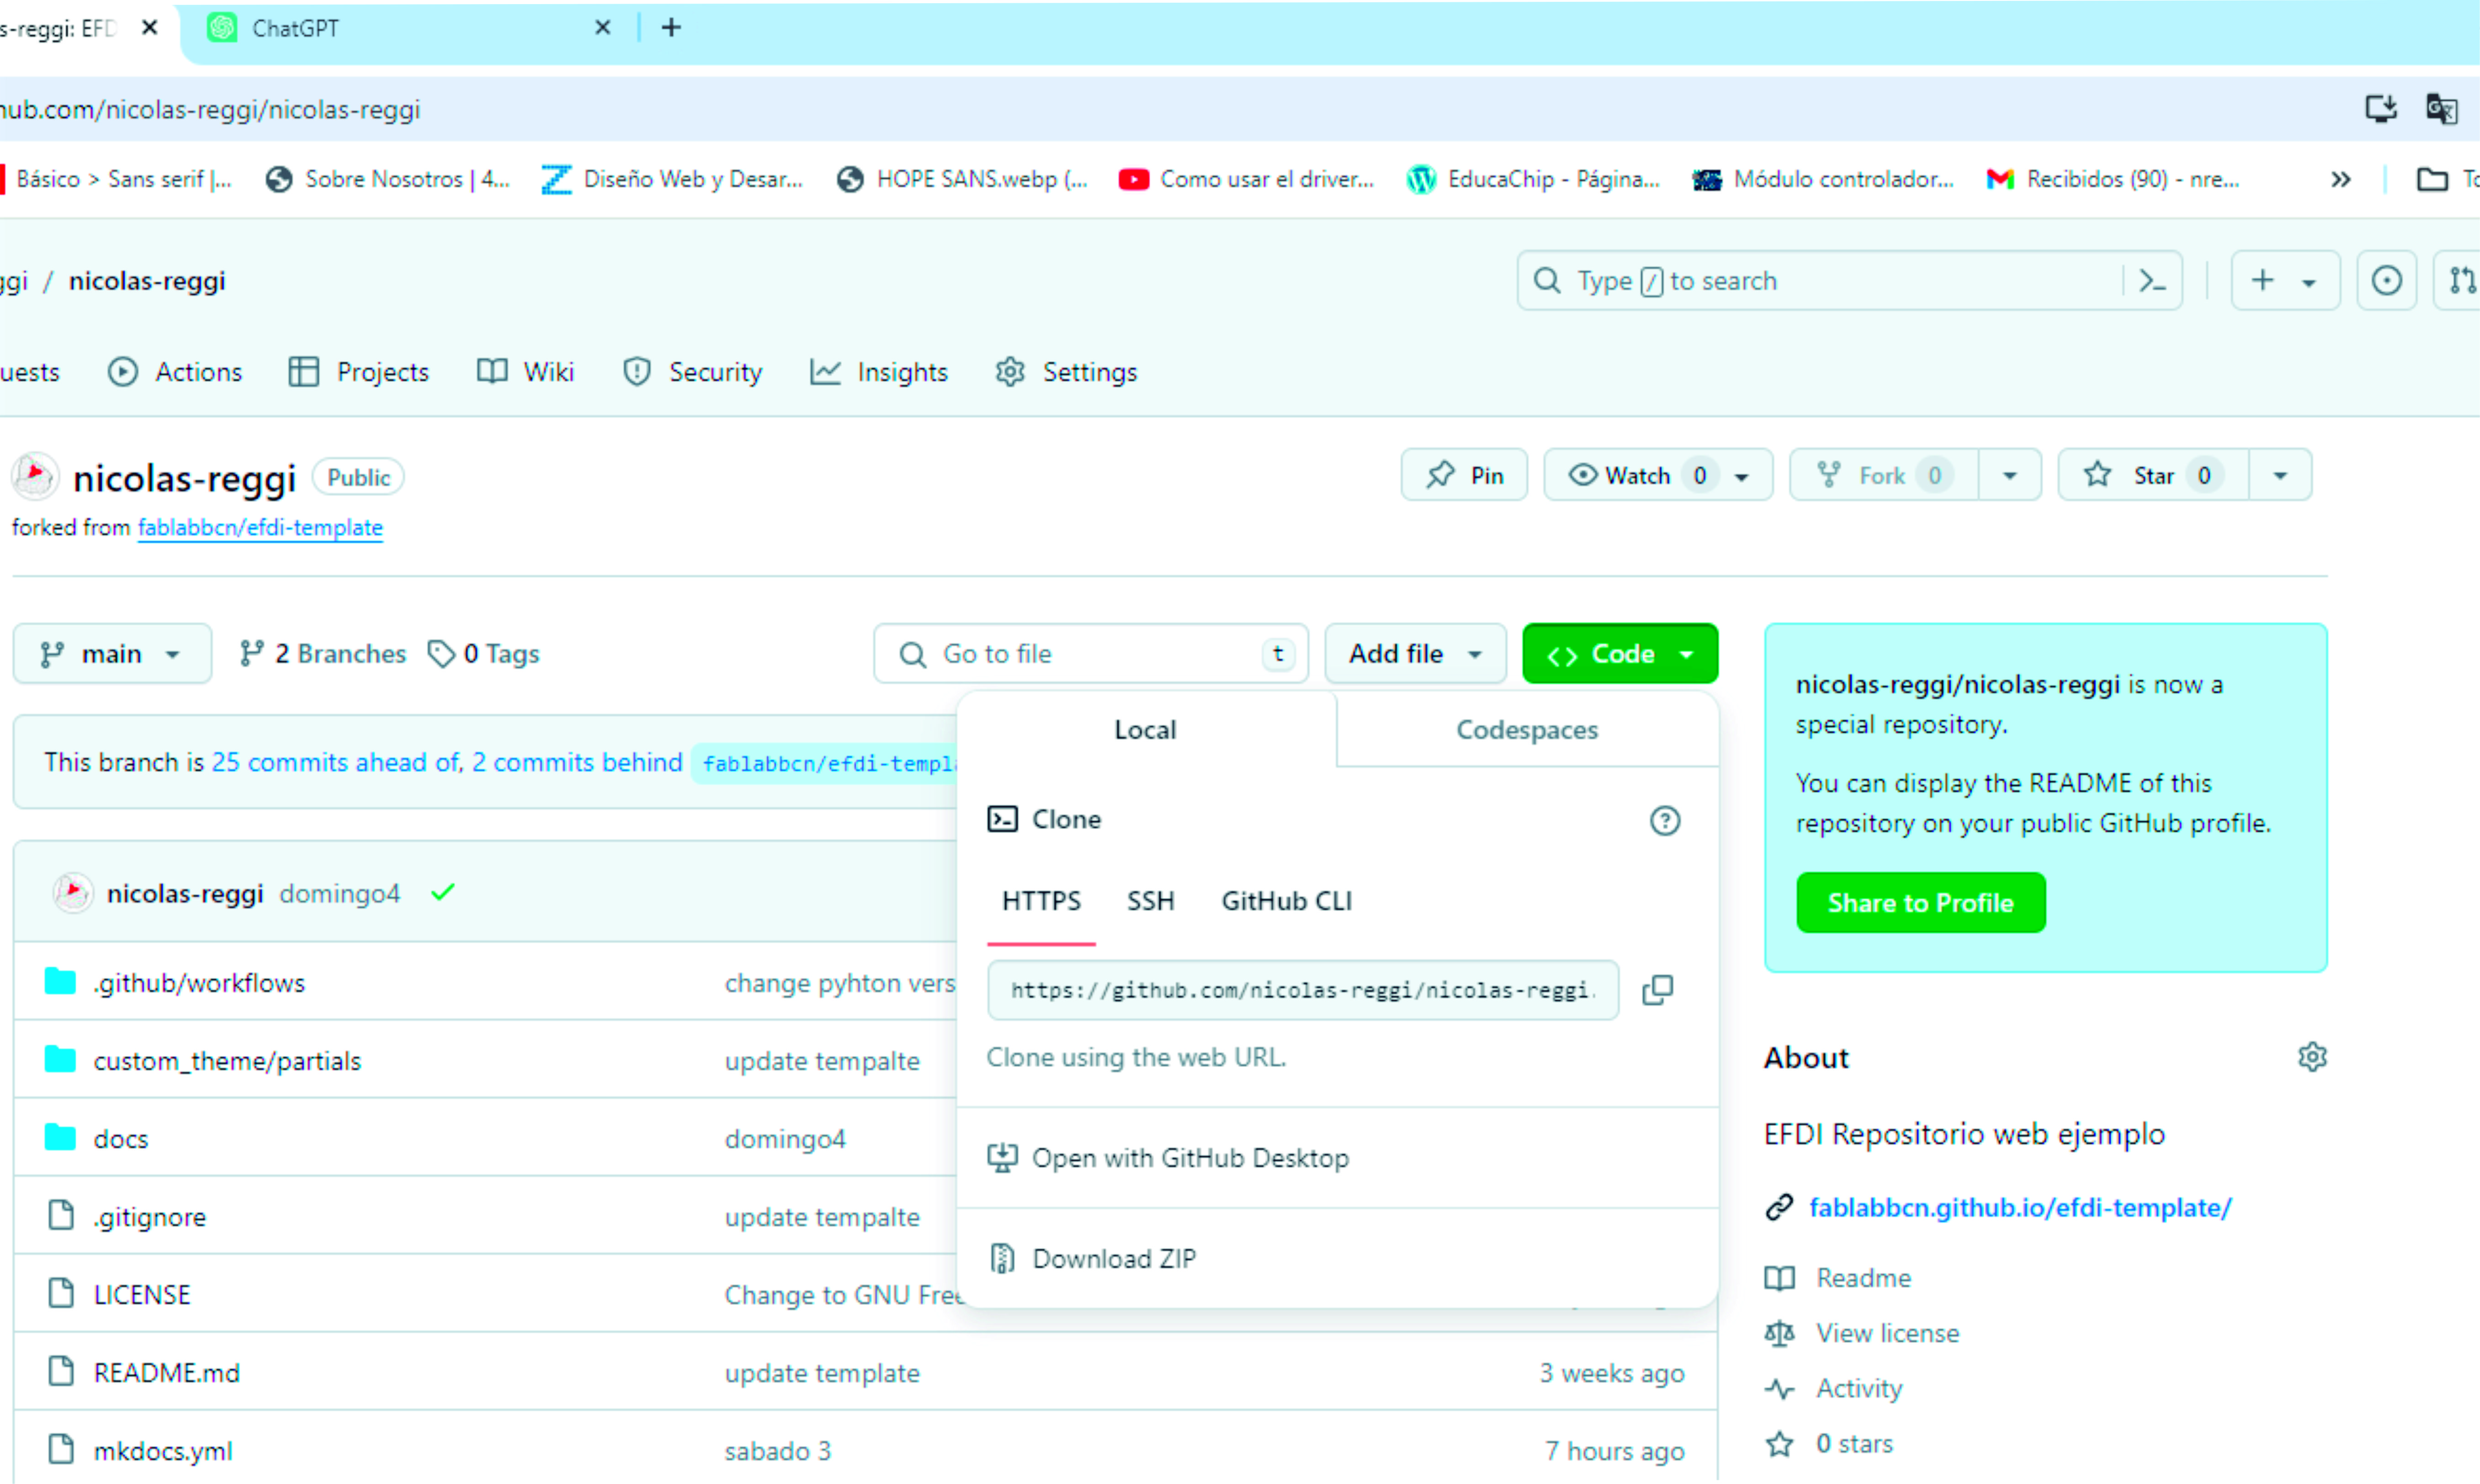Open the pull requests icon in the header
The height and width of the screenshot is (1484, 2480).
point(2461,281)
